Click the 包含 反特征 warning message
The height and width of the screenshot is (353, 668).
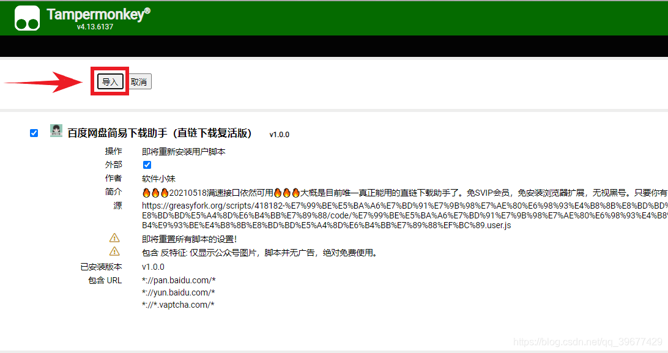[x=259, y=253]
